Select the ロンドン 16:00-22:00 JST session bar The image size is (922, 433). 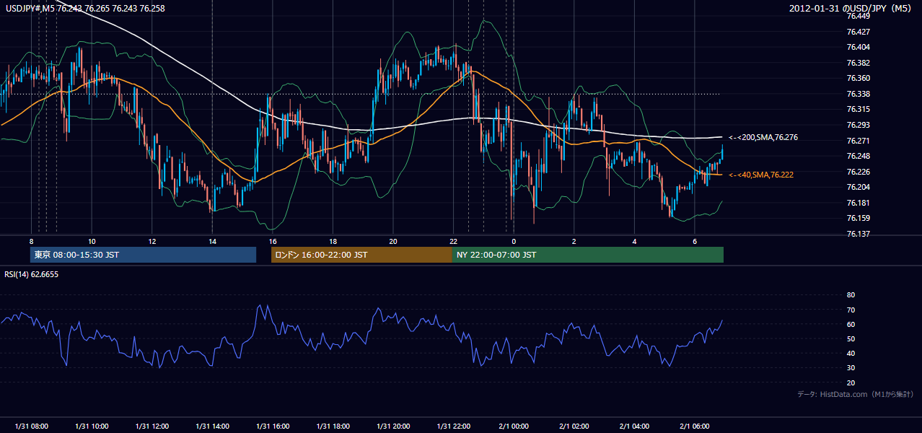361,255
